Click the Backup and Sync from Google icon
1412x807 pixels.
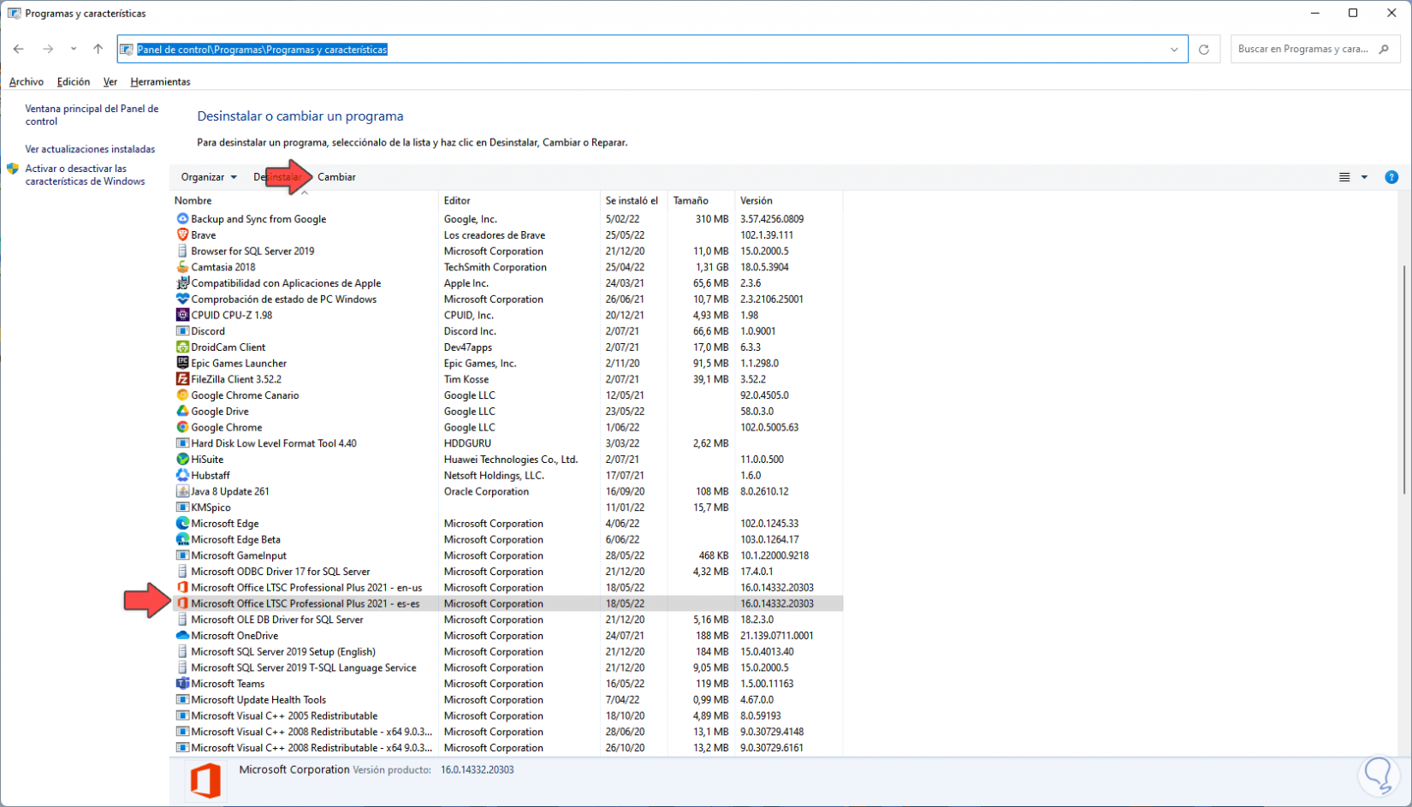[182, 219]
